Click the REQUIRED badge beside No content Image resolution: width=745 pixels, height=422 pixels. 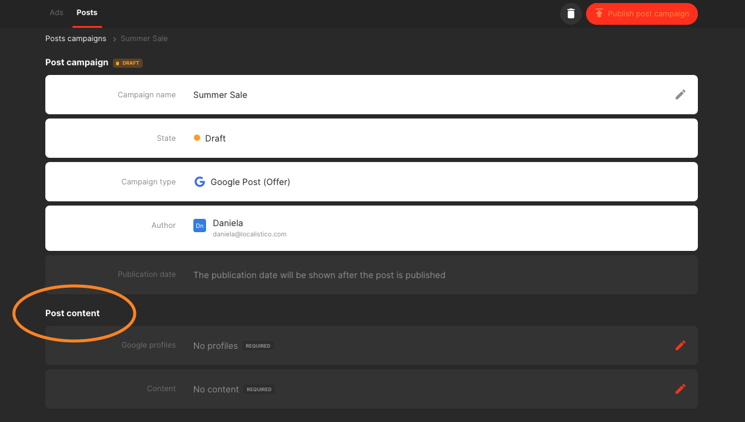point(259,389)
